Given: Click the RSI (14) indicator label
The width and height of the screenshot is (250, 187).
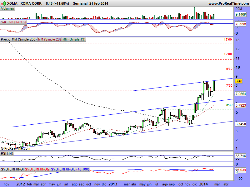Looking at the screenshot, I should pos(7,153).
